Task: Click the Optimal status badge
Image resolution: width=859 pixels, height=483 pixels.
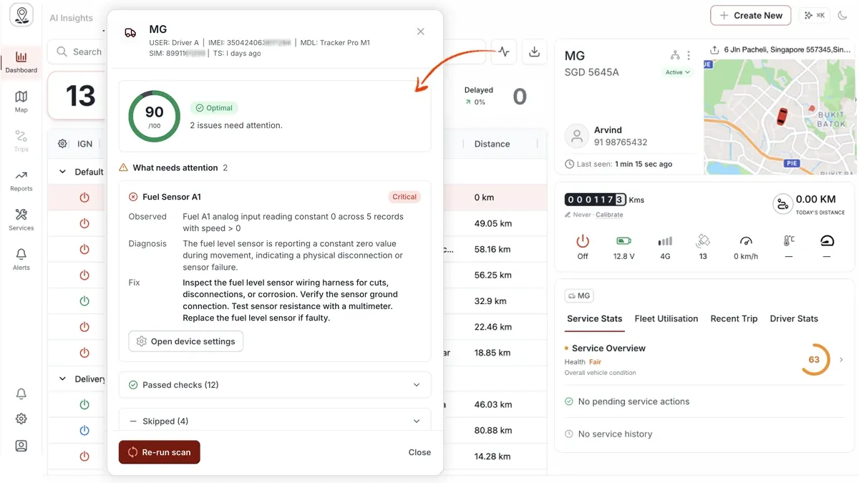Action: pos(214,108)
